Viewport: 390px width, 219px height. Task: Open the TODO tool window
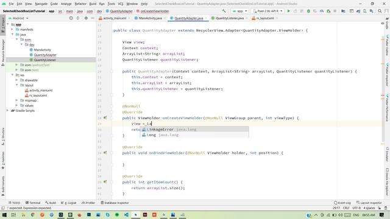click(x=15, y=203)
